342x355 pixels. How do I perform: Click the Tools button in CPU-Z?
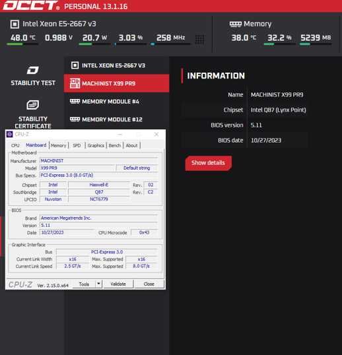click(x=84, y=284)
